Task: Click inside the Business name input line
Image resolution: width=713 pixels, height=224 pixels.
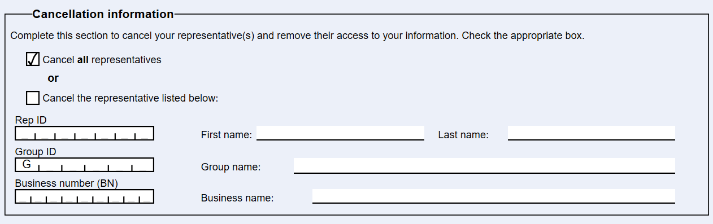Action: (x=494, y=196)
